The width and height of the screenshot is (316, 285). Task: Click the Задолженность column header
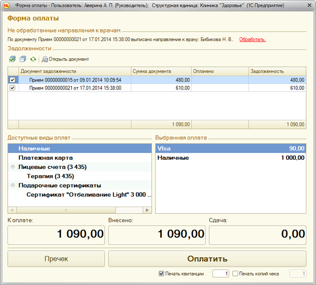[278, 72]
